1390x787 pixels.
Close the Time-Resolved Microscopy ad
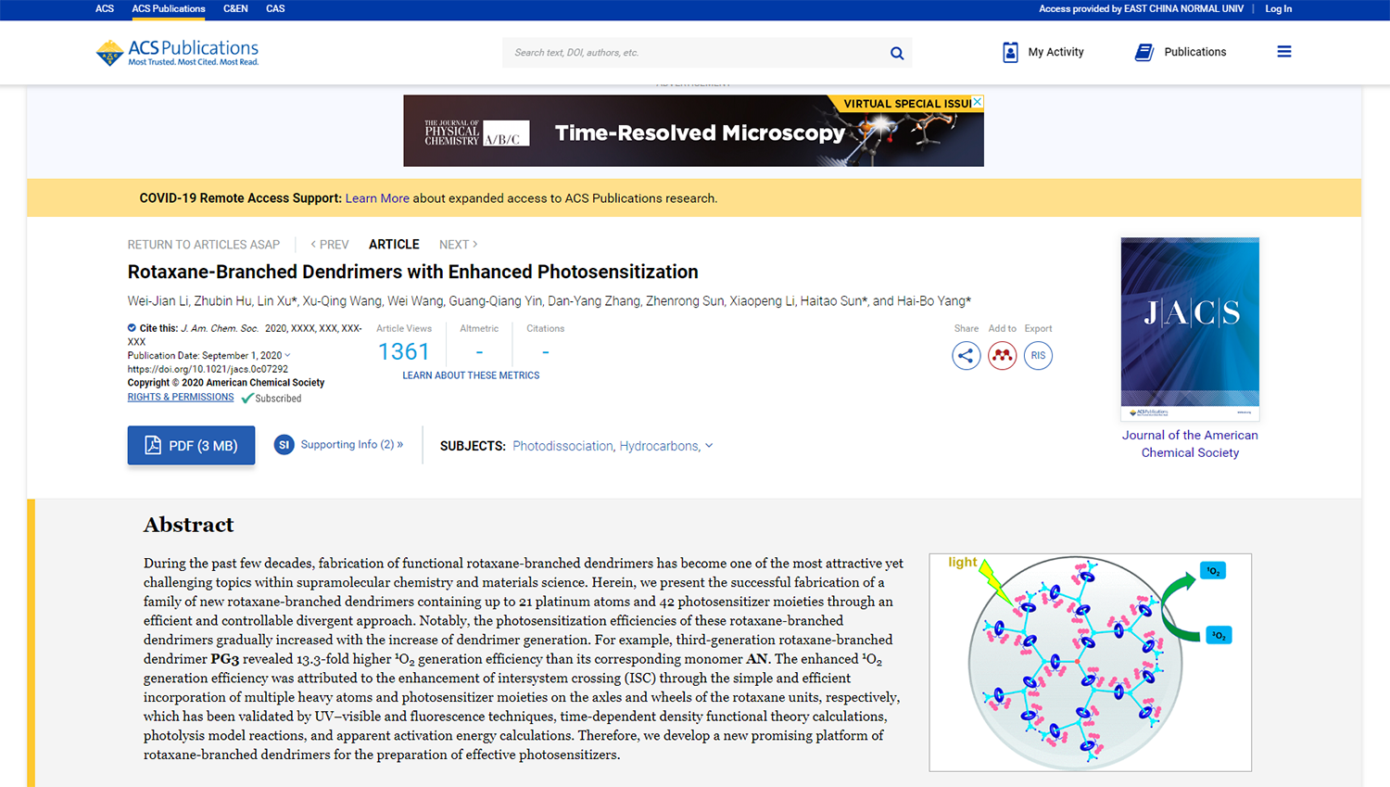coord(978,102)
